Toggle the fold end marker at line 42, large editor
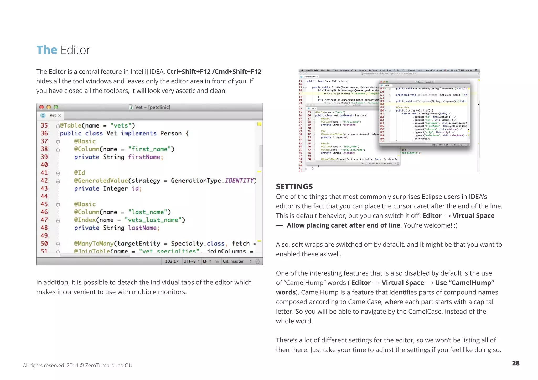538x380 pixels. pyautogui.click(x=58, y=181)
